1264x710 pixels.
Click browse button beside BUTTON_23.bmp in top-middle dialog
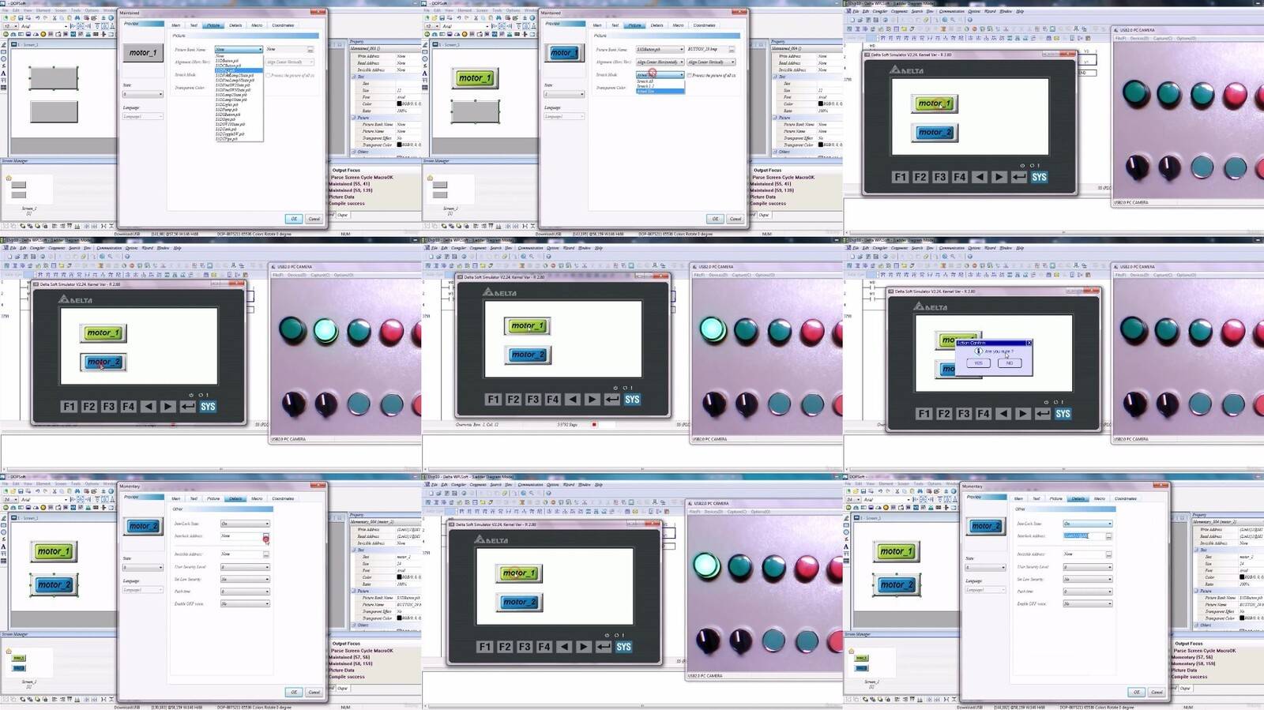pos(732,49)
